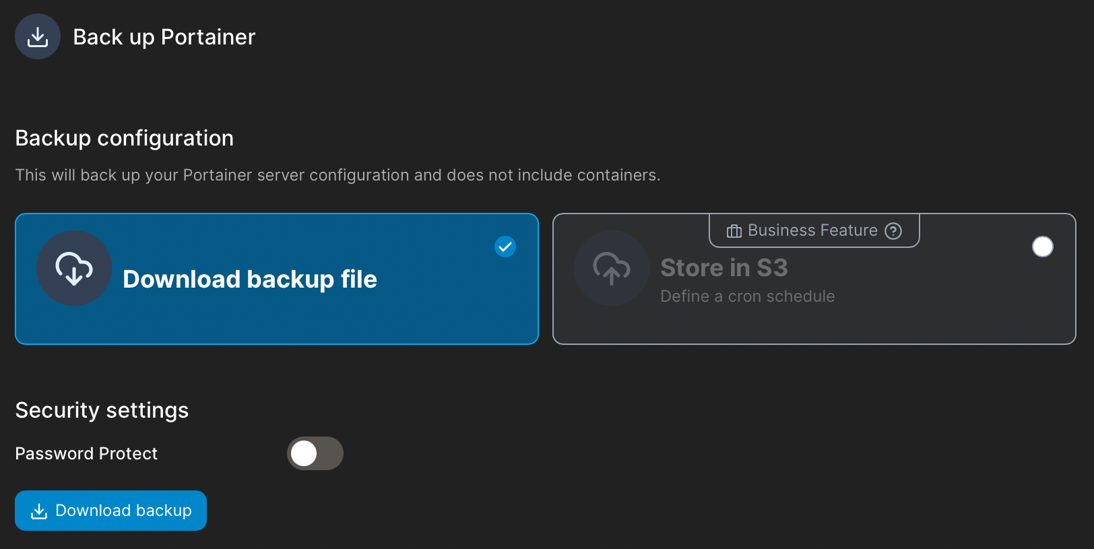Keep Download backup file option selected
The width and height of the screenshot is (1094, 549).
tap(276, 279)
